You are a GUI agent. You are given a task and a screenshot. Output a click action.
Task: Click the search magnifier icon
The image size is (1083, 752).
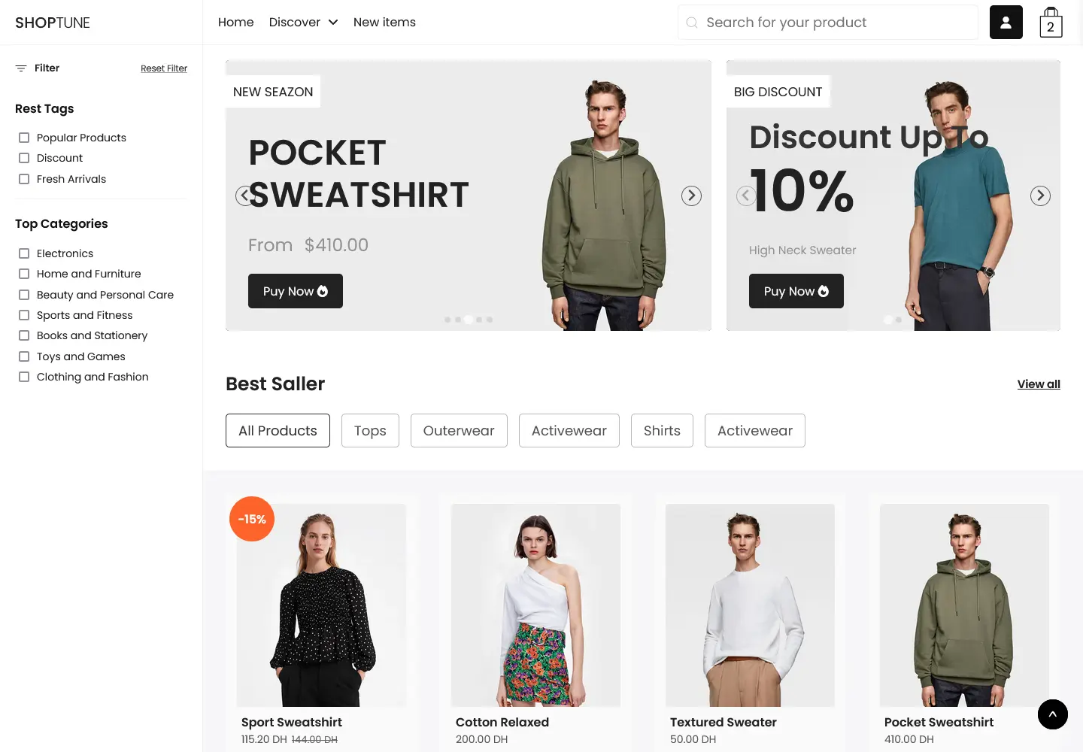click(692, 23)
